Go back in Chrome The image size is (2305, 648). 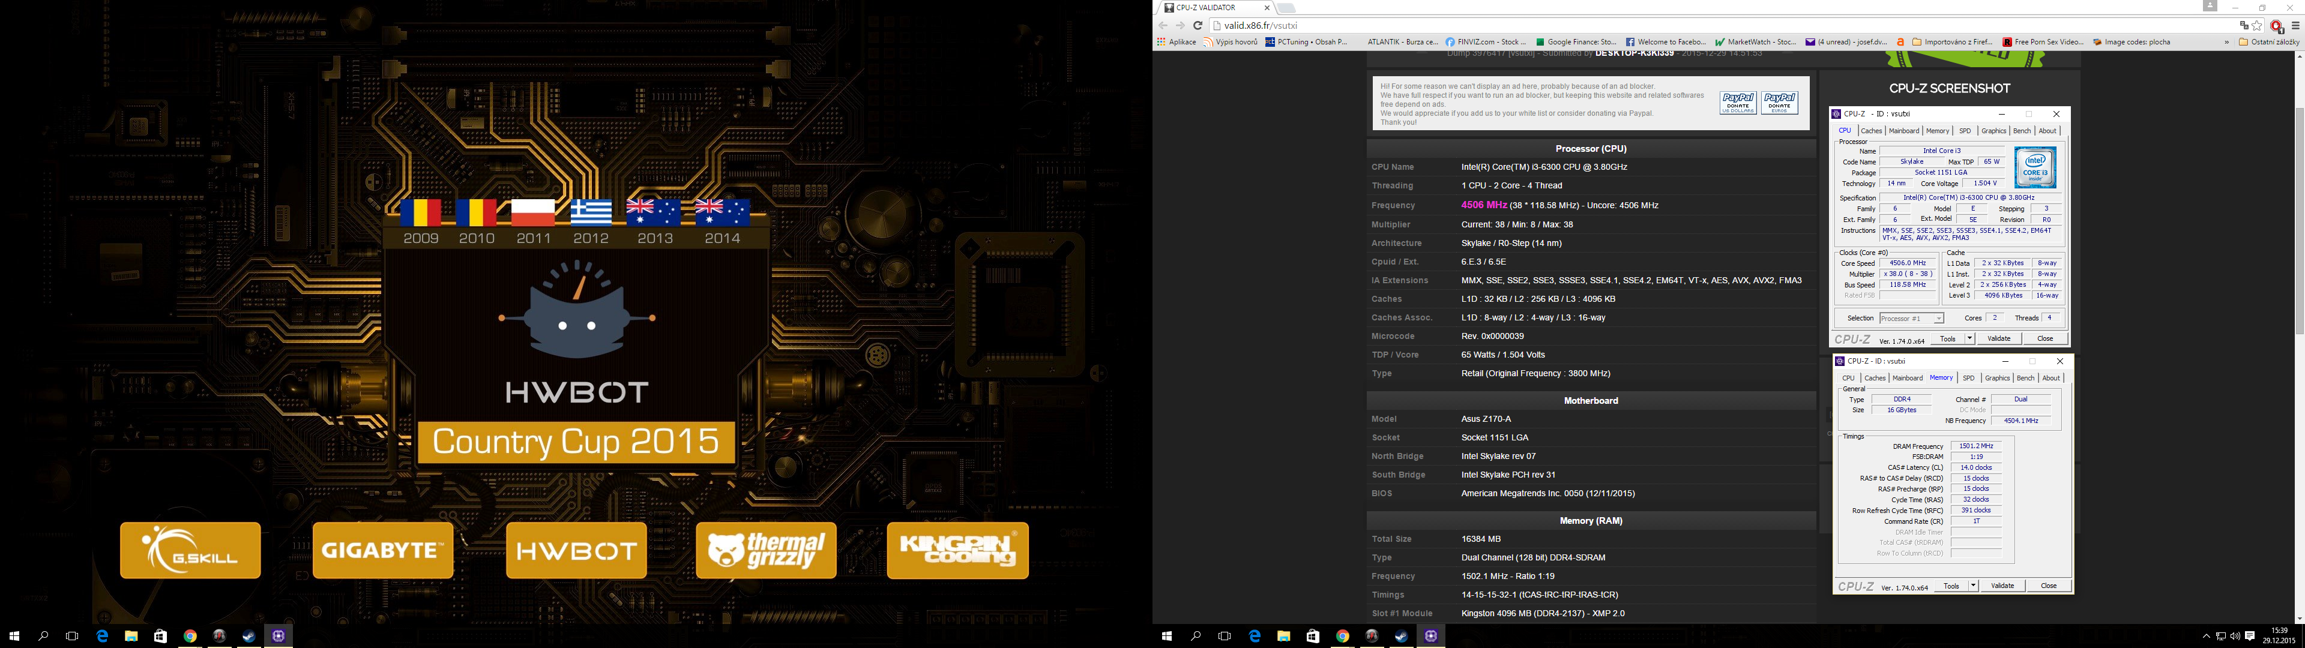coord(1163,26)
